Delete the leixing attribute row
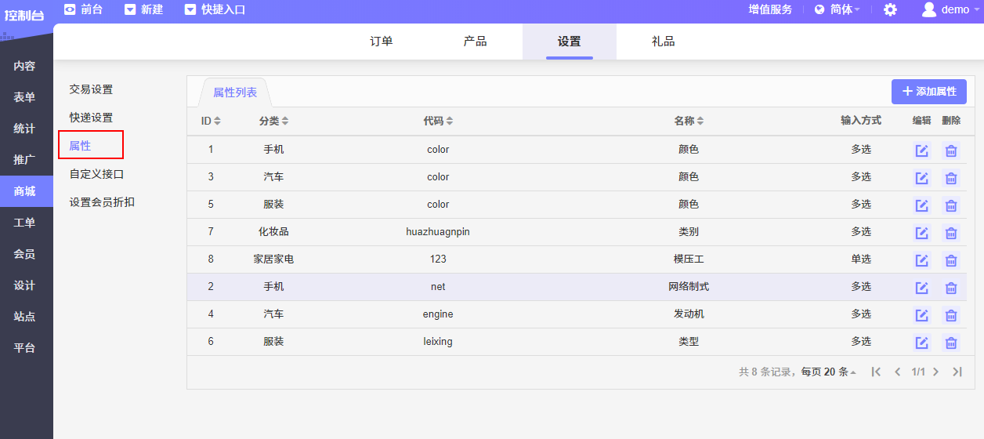The height and width of the screenshot is (439, 984). 950,343
